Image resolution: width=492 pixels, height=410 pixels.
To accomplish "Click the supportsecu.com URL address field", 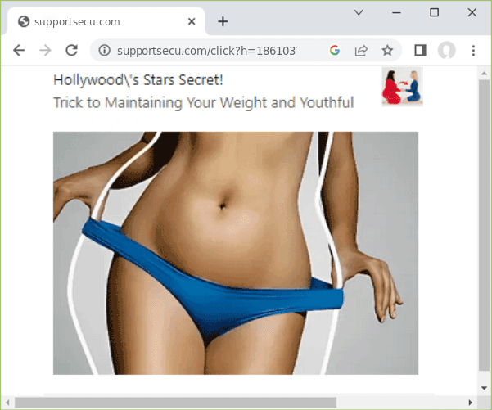I will pyautogui.click(x=213, y=51).
